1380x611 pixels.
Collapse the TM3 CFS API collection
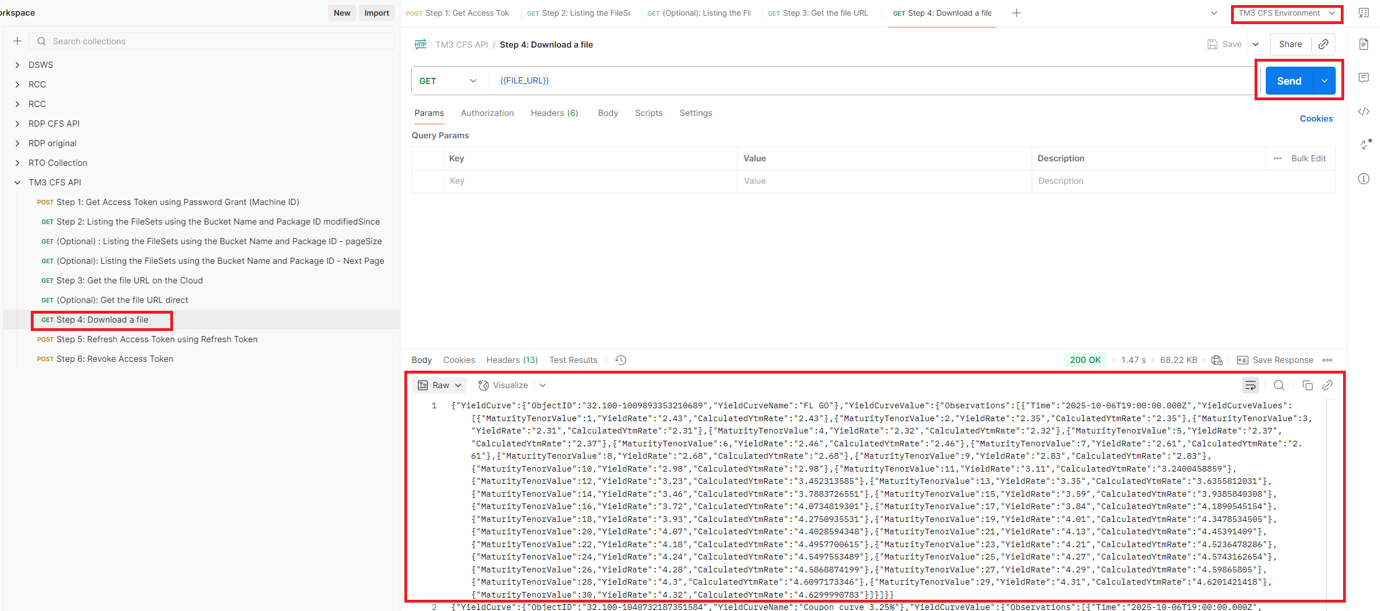click(x=17, y=183)
